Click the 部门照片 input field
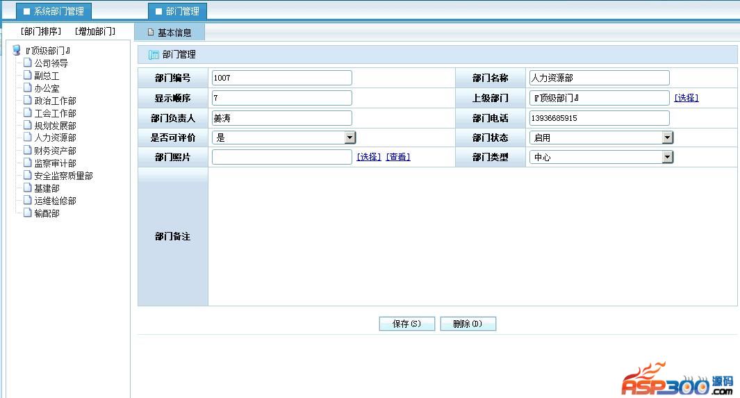The width and height of the screenshot is (740, 398). [281, 156]
